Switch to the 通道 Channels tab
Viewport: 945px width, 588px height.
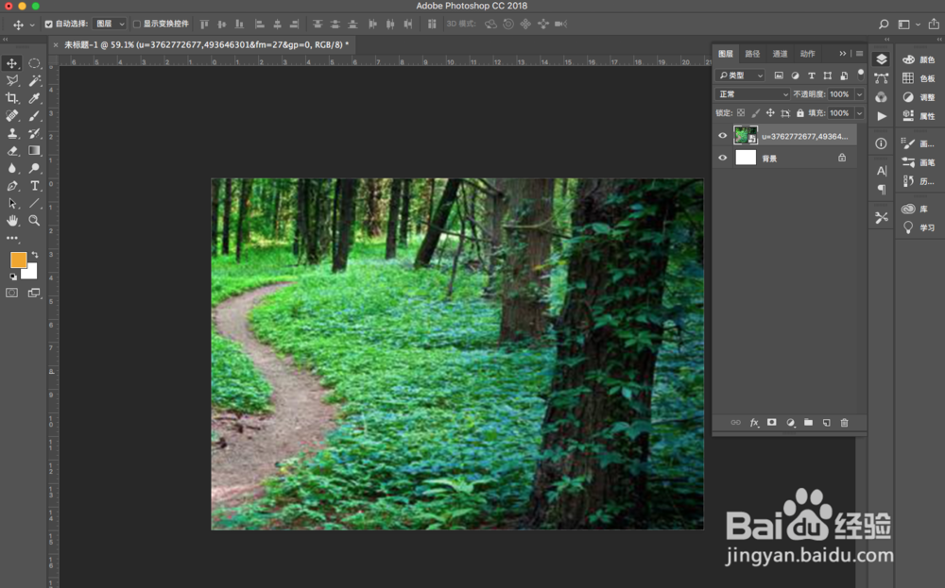[x=780, y=54]
